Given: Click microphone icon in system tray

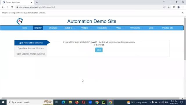Looking at the screenshot, I should (x=153, y=102).
